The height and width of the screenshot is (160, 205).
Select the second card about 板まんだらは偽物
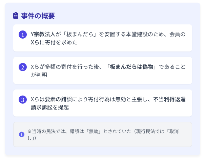click(x=103, y=71)
